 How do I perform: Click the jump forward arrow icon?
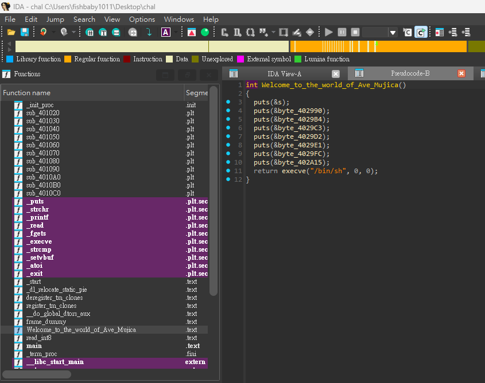click(x=64, y=32)
